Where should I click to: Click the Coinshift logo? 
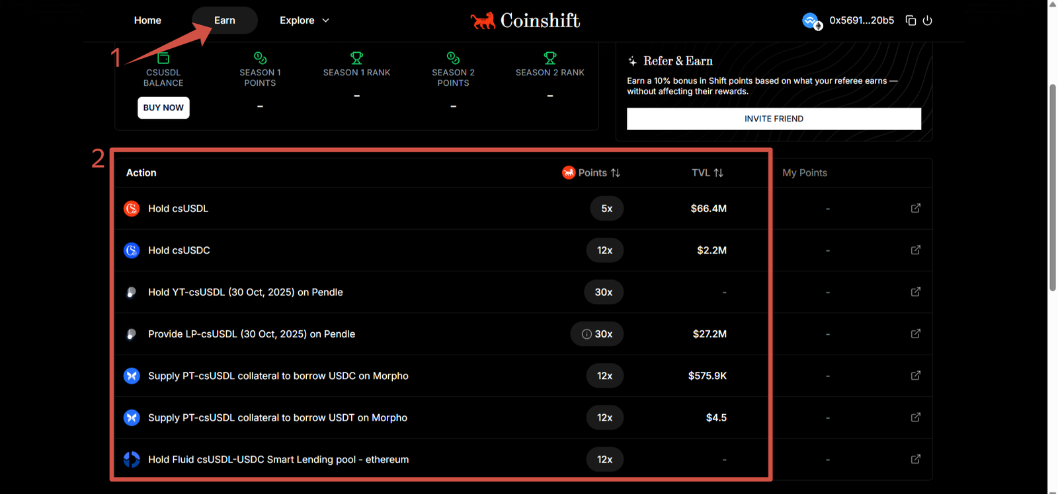click(x=525, y=21)
